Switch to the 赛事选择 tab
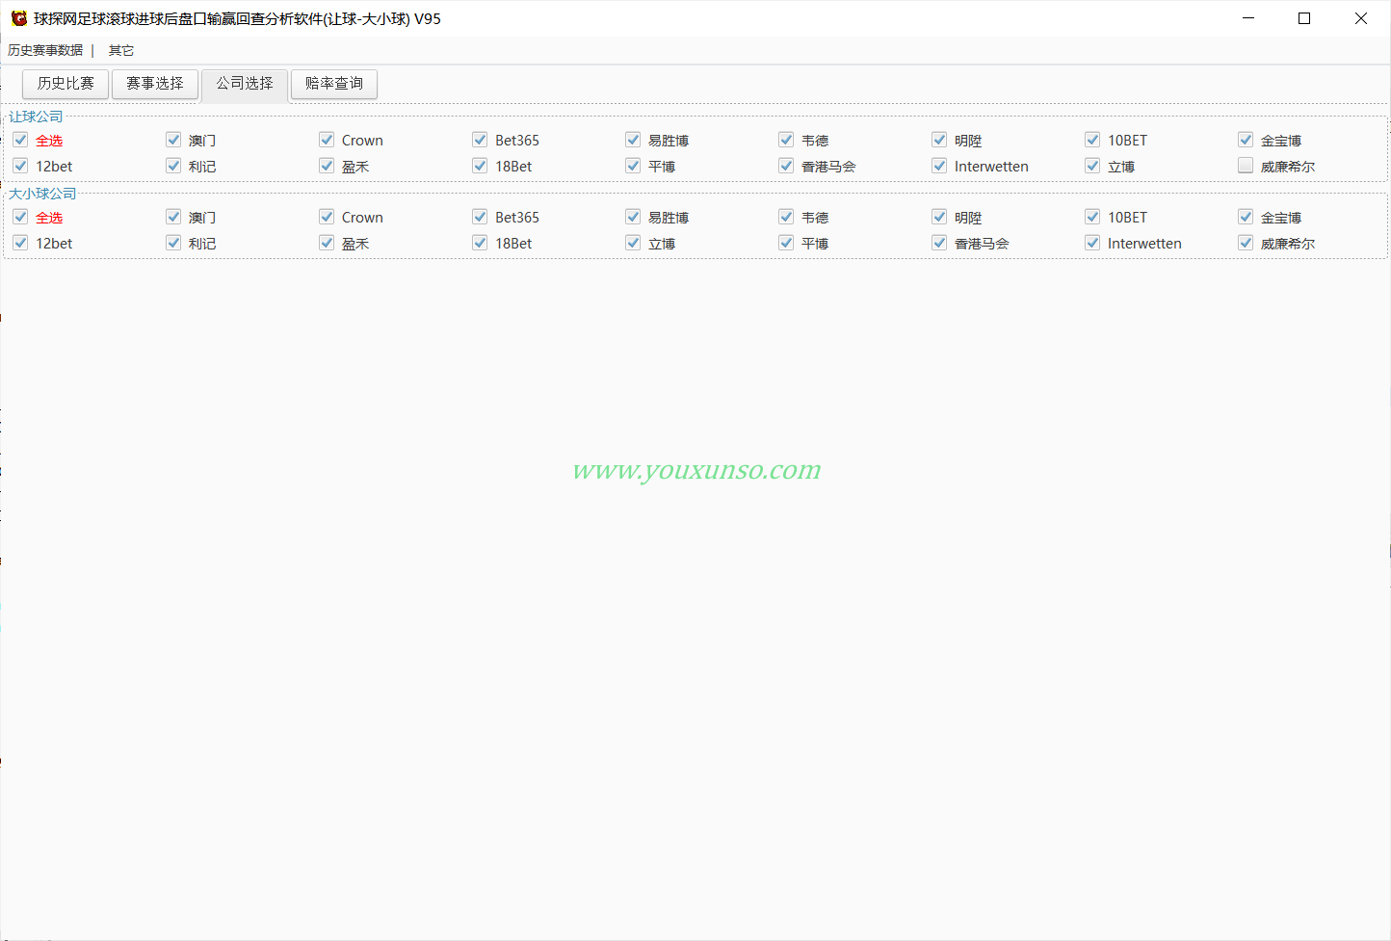 coord(155,84)
